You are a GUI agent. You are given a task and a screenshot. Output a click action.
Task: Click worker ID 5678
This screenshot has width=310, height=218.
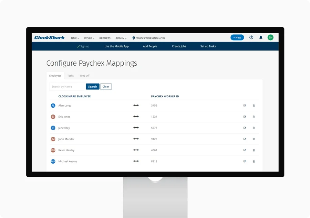[x=154, y=128]
